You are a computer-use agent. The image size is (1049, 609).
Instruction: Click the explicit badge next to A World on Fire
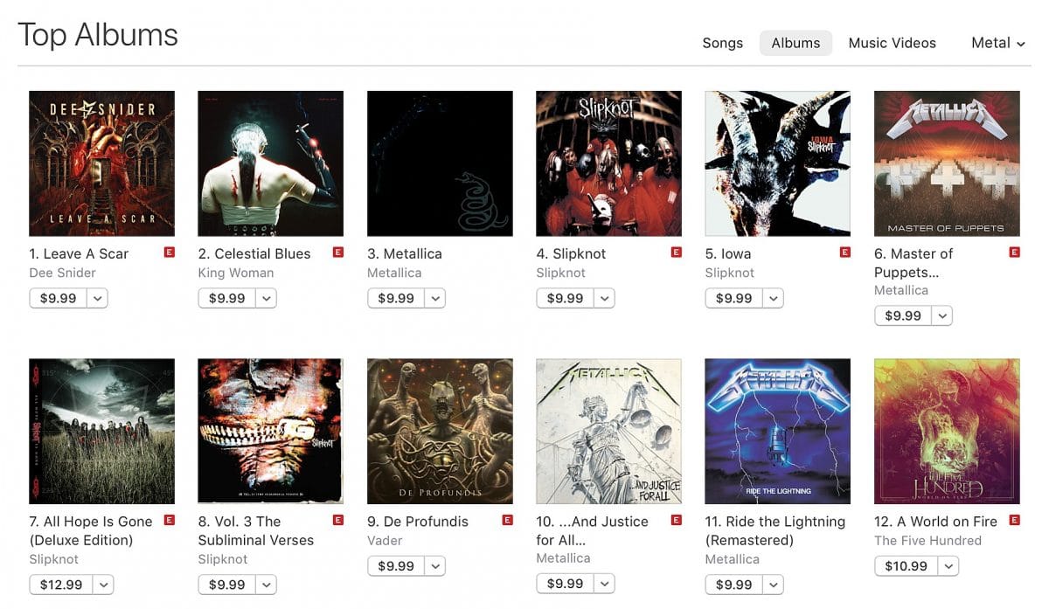(x=1014, y=520)
